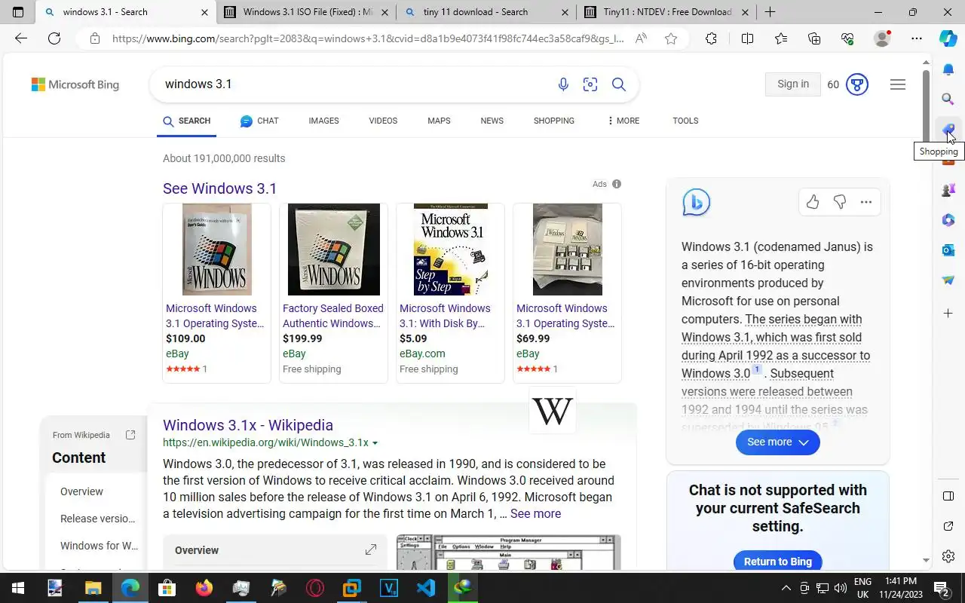Click the Ads info icon
The height and width of the screenshot is (603, 965).
point(617,184)
